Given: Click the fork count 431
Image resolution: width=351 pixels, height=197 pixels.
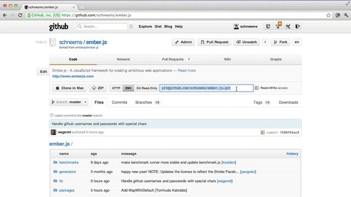Looking at the screenshot, I should pyautogui.click(x=297, y=42).
